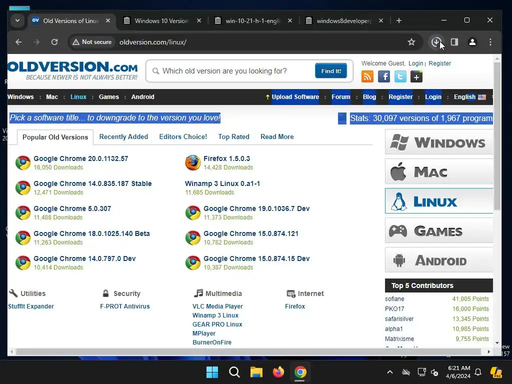Open VLC Media Player link
This screenshot has height=384, width=512.
tap(217, 306)
